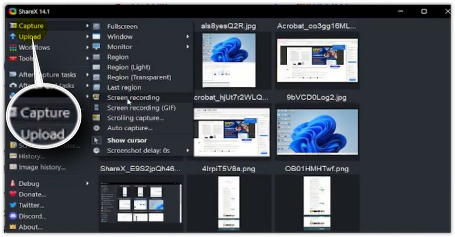Expand the Tools submenu arrow
Screen dimensions: 455x237
click(88, 58)
